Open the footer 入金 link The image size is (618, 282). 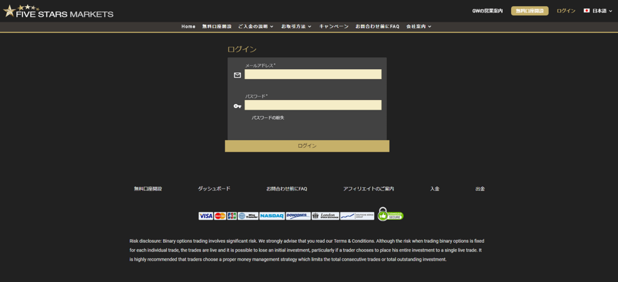435,189
